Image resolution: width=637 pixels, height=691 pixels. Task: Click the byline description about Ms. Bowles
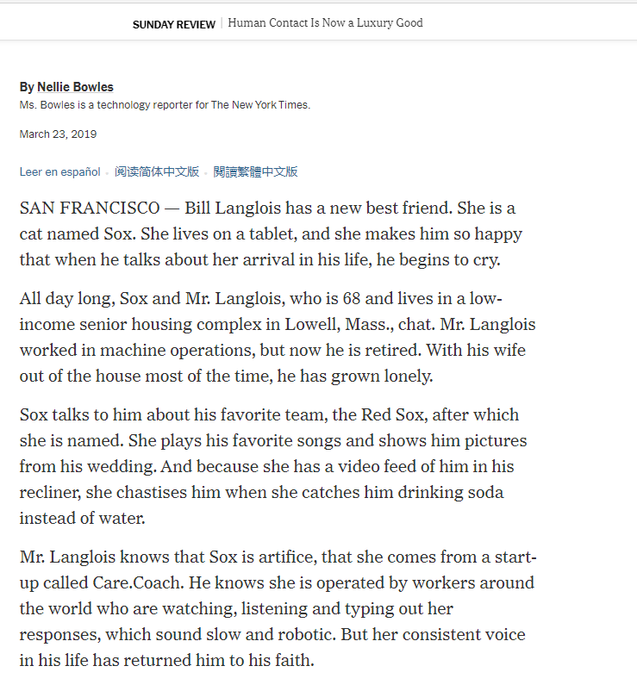coord(165,105)
